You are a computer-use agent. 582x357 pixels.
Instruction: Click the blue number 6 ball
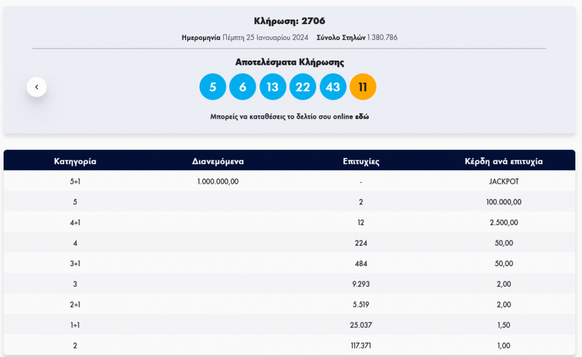point(242,87)
